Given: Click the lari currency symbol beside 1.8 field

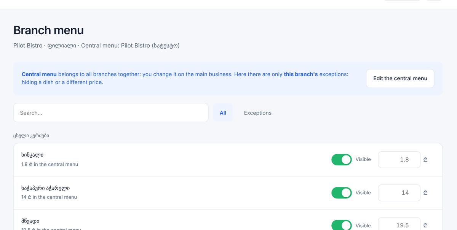Looking at the screenshot, I should [425, 160].
